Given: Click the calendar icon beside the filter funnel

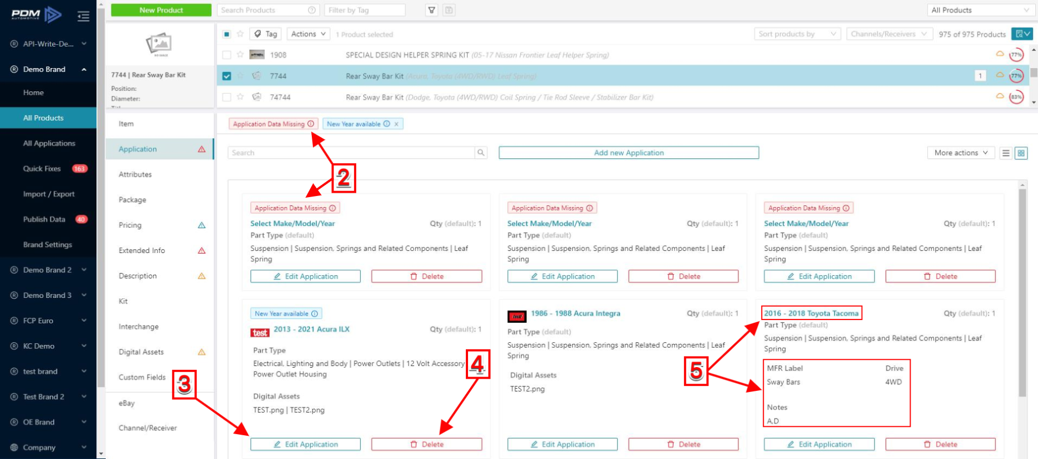Looking at the screenshot, I should tap(449, 10).
